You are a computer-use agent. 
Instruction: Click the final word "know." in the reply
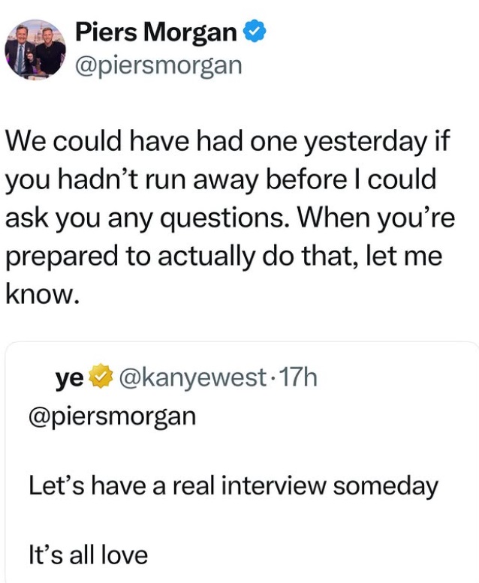(42, 294)
